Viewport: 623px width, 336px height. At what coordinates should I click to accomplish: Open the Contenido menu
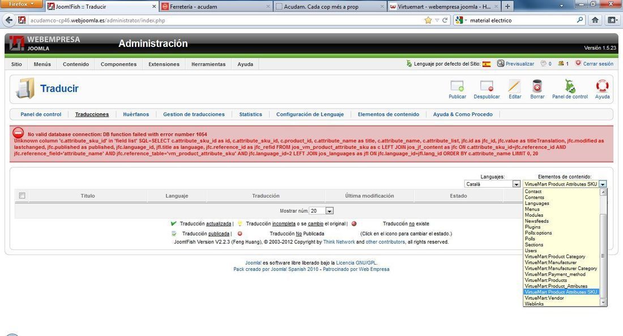tap(75, 64)
